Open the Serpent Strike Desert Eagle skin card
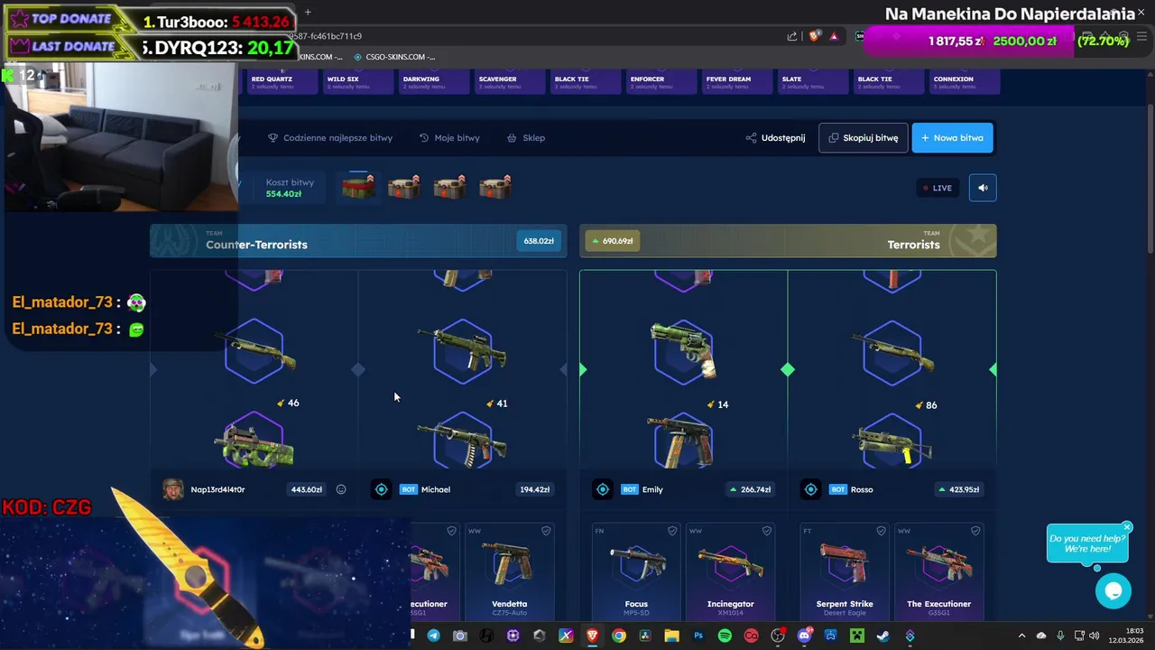 coord(845,571)
